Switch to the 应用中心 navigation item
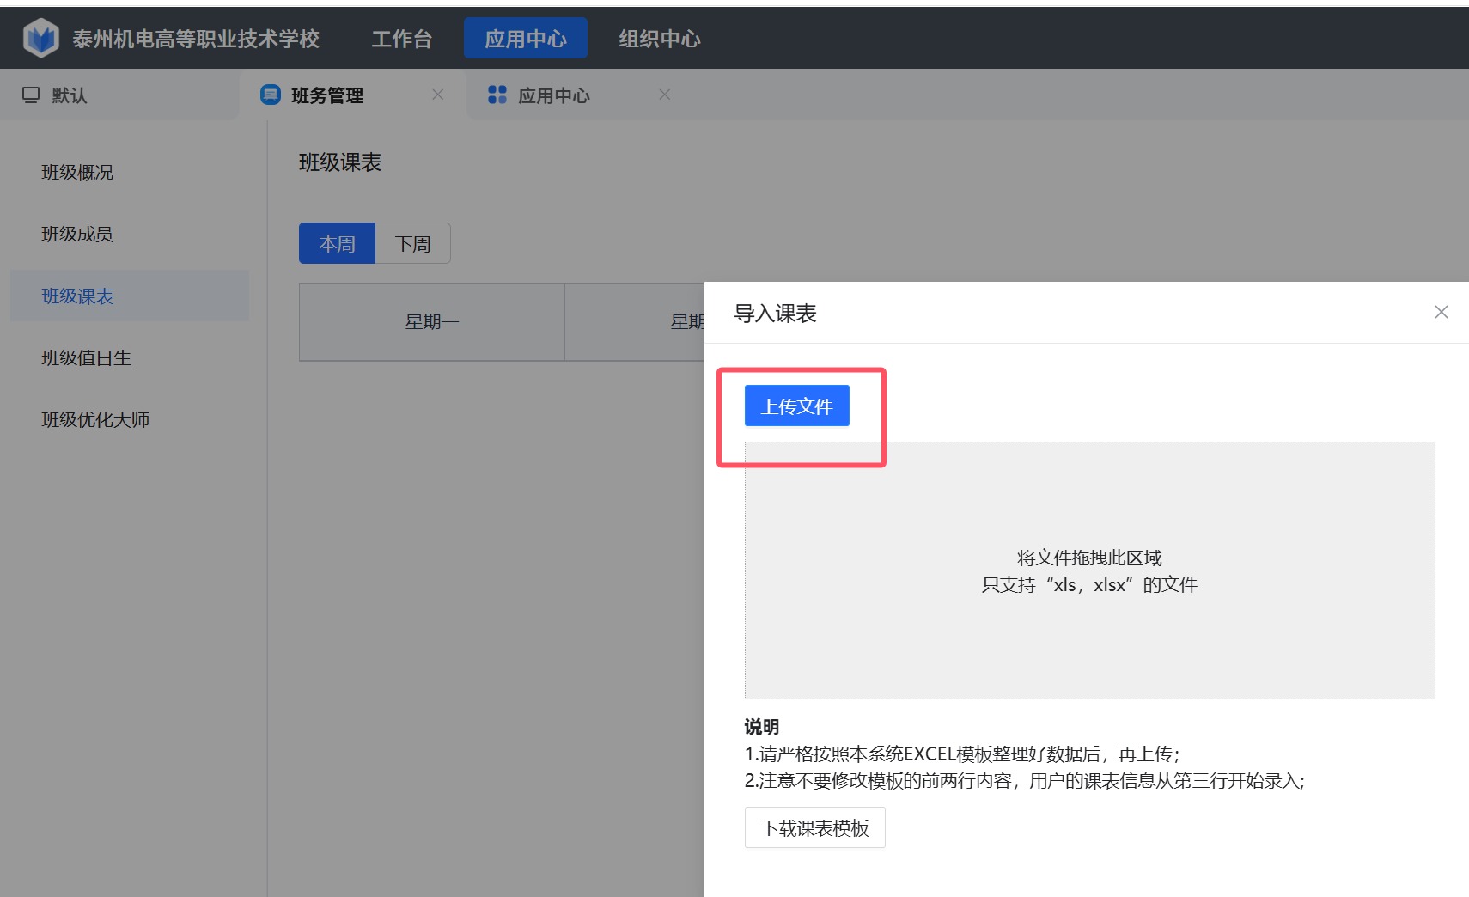Image resolution: width=1469 pixels, height=897 pixels. click(x=526, y=38)
